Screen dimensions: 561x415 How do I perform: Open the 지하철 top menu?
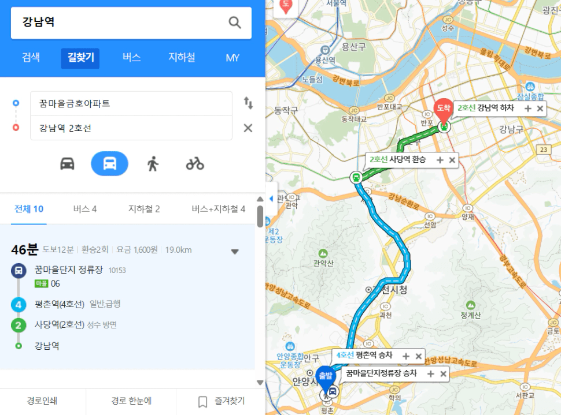(x=182, y=58)
